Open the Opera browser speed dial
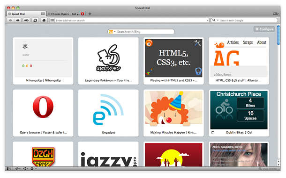This screenshot has height=178, width=286. [43, 113]
